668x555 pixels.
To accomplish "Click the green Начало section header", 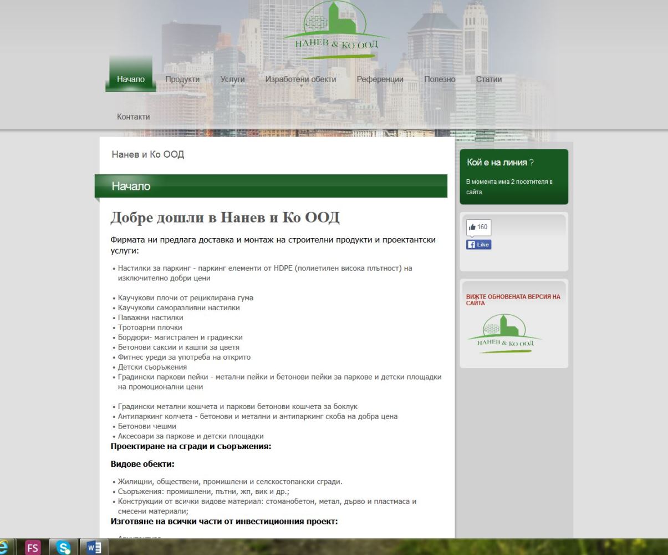I will tap(271, 186).
